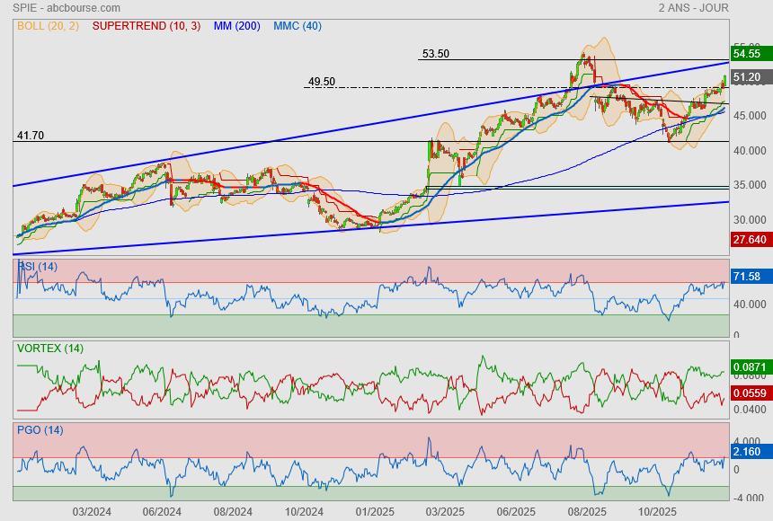
Task: Select the MMC (40) legend label
Action: (x=298, y=26)
